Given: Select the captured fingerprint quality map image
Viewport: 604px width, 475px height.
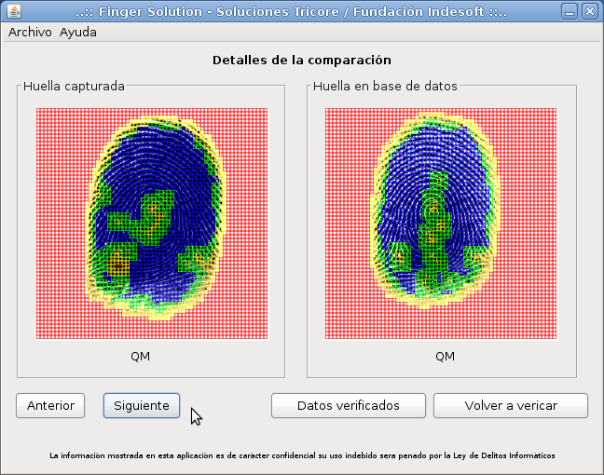Looking at the screenshot, I should point(152,224).
